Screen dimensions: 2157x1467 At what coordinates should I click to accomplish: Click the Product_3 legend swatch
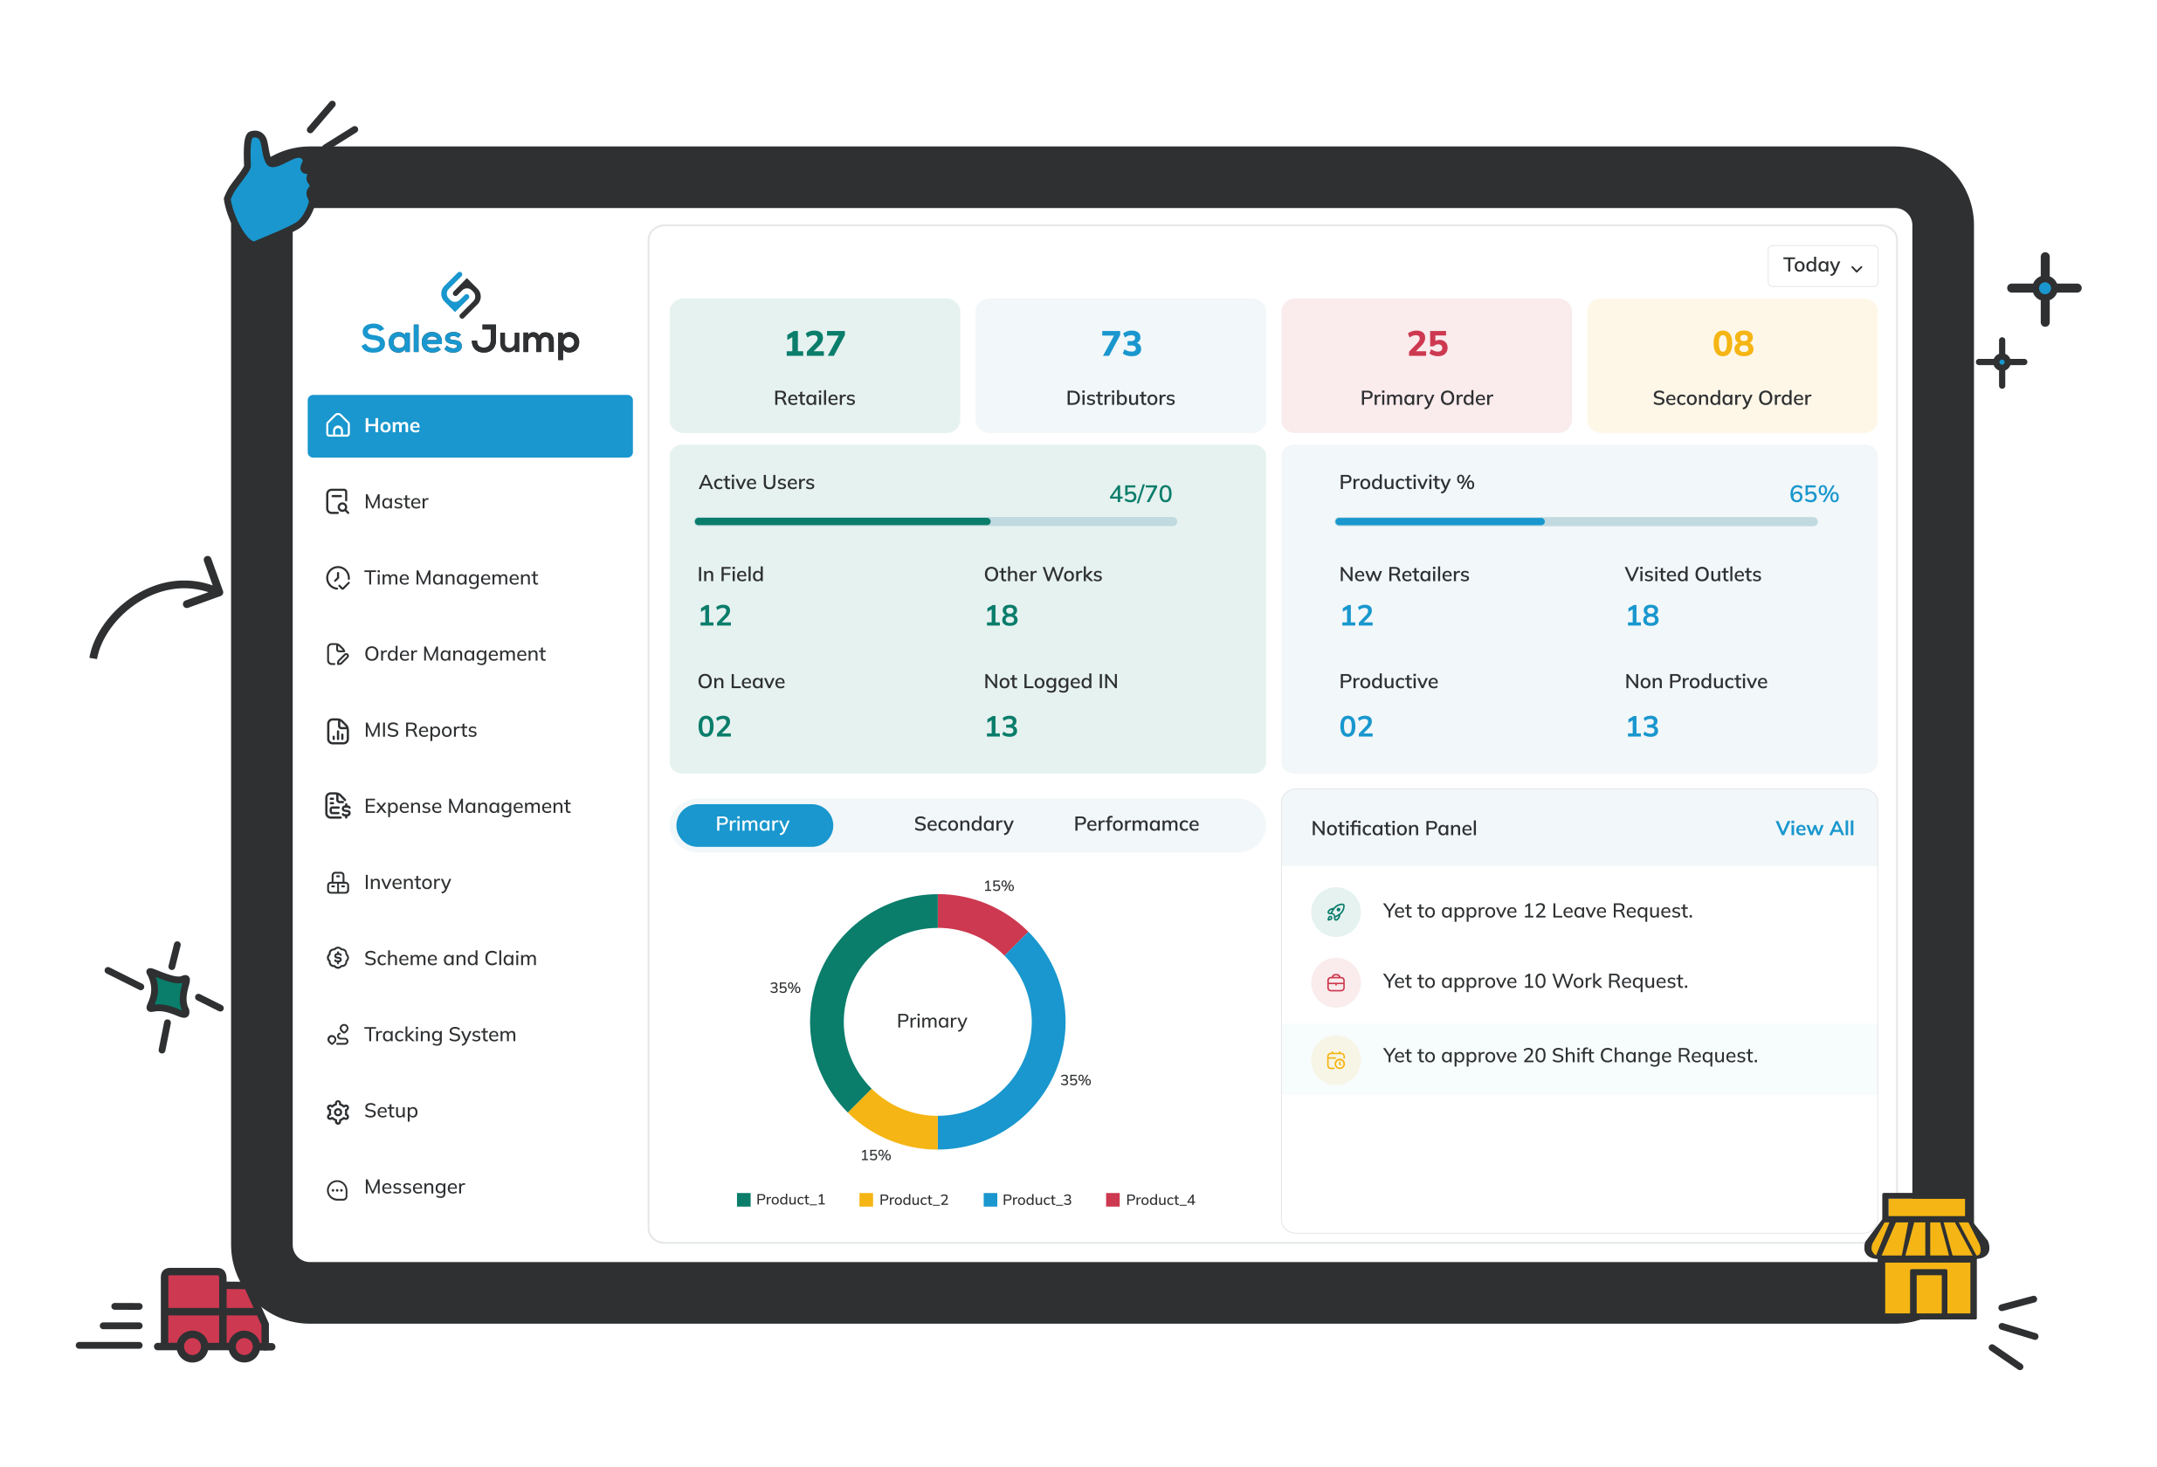[x=989, y=1200]
